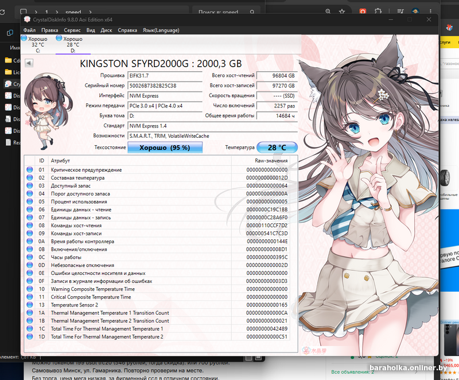459x380 pixels.
Task: Open the Справка menu
Action: pos(127,30)
